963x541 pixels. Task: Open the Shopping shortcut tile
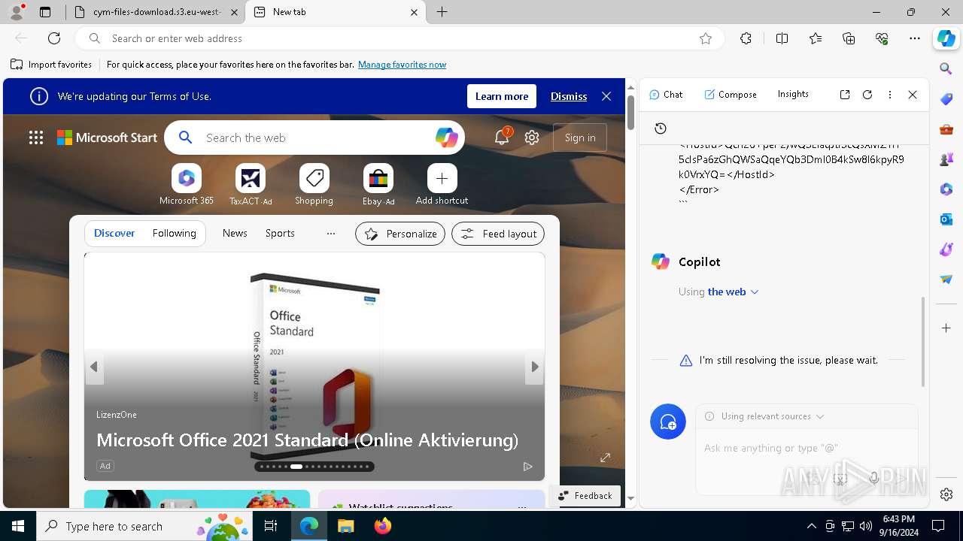tap(314, 184)
